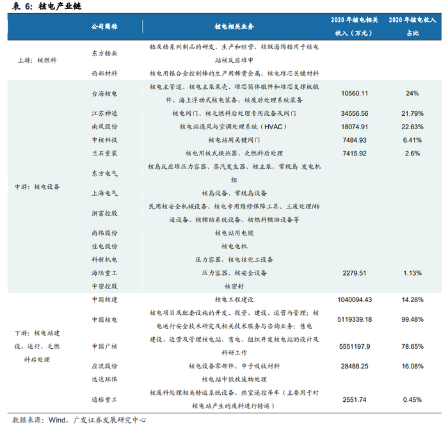Viewport: 448px width, 430px height.
Task: Select revenue value 1040094.43
Action: [x=355, y=299]
